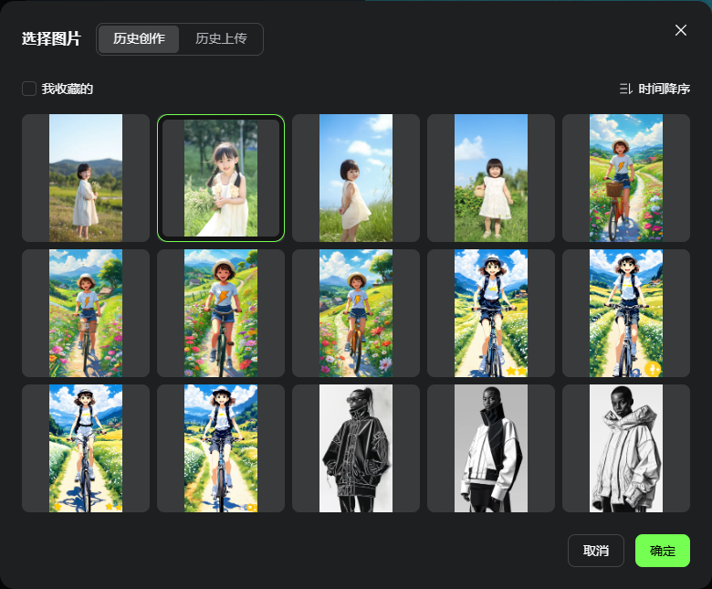
Task: Select close-up cartoon girl with lightning shirt thumbnail
Action: [x=221, y=313]
